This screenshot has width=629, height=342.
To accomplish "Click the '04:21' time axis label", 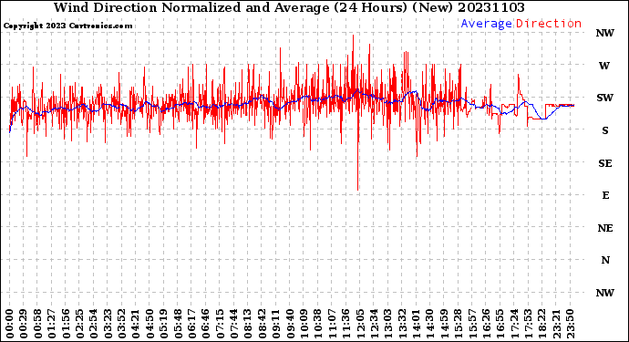I will (136, 324).
